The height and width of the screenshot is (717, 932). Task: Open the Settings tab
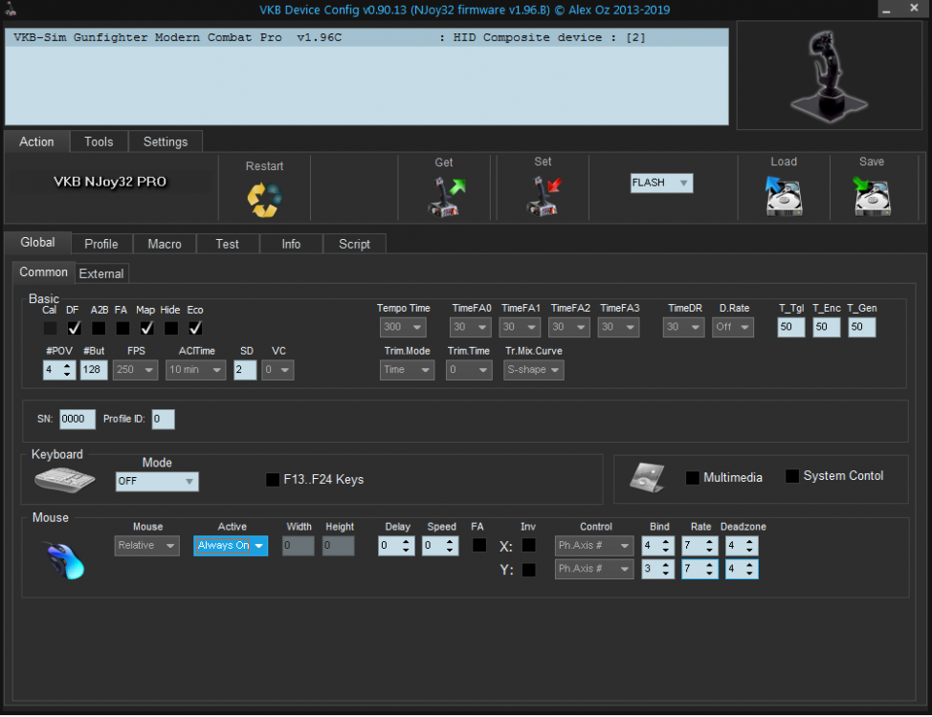(x=166, y=141)
